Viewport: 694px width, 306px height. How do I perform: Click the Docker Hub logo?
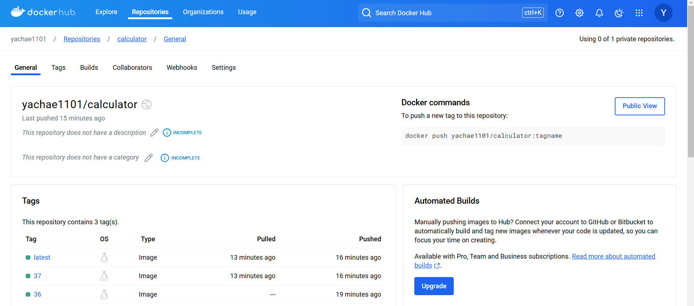[43, 12]
